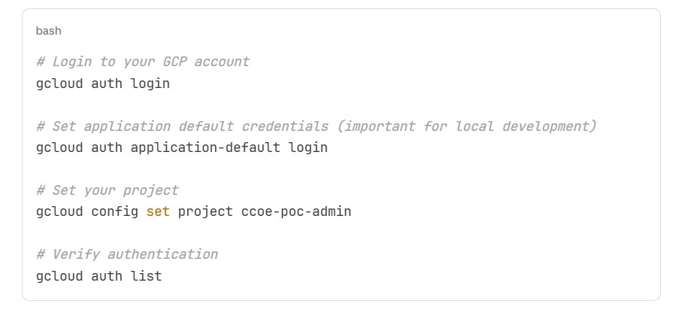Viewport: 685px width, 313px height.
Task: Click the "ccoe-poc-admin" project name
Action: 296,211
